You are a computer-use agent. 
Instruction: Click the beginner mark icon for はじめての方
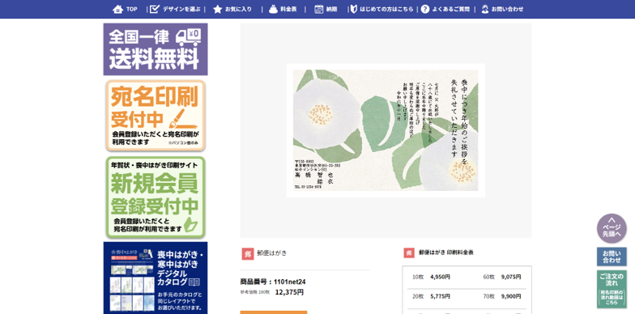click(x=353, y=9)
